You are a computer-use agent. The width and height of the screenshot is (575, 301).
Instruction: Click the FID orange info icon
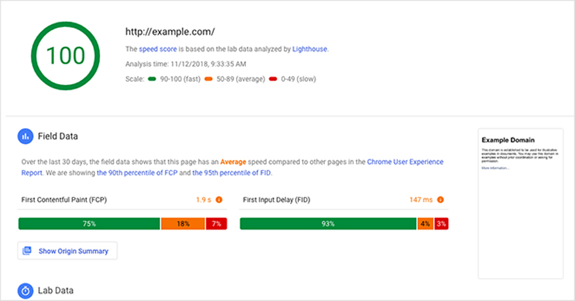(x=441, y=200)
